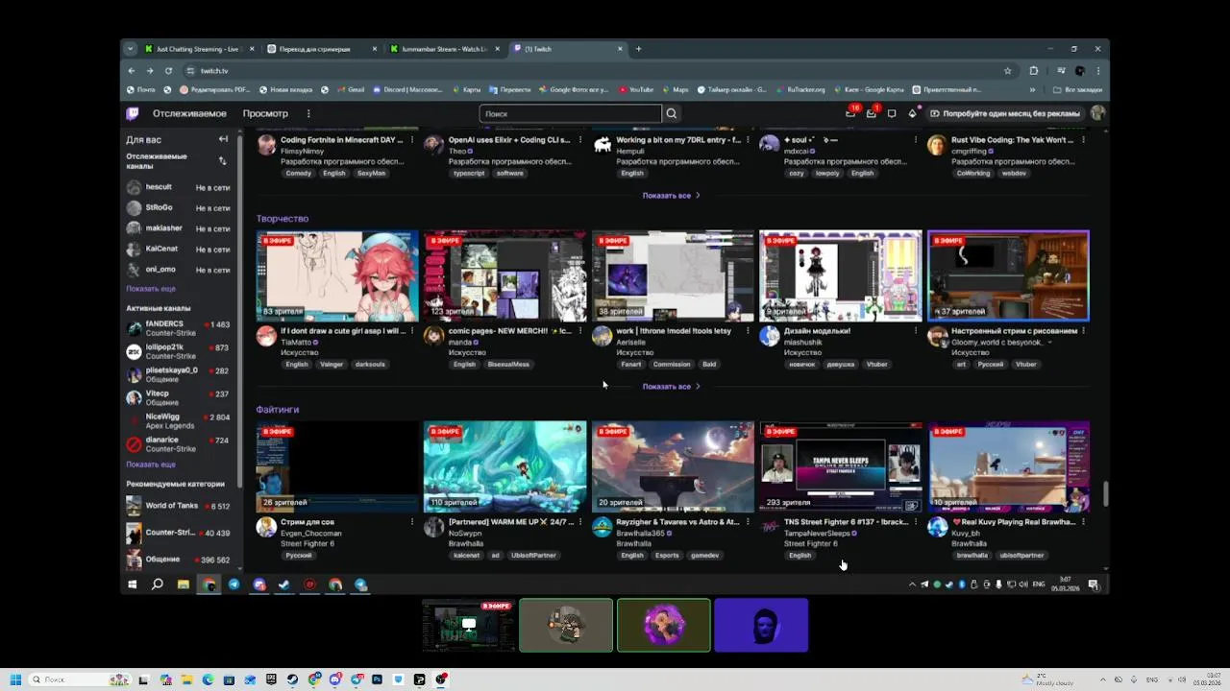This screenshot has width=1230, height=691.
Task: Select the BisexualMess tag
Action: (x=508, y=365)
